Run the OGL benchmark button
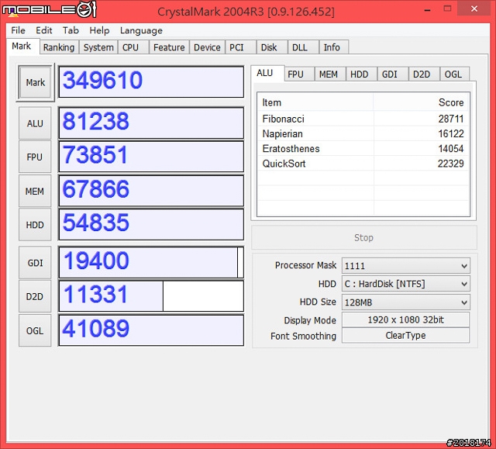Screen dimensions: 496x449 pos(35,330)
